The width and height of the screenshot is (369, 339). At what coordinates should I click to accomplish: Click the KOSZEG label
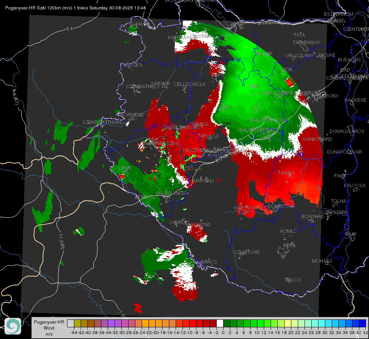[133, 65]
